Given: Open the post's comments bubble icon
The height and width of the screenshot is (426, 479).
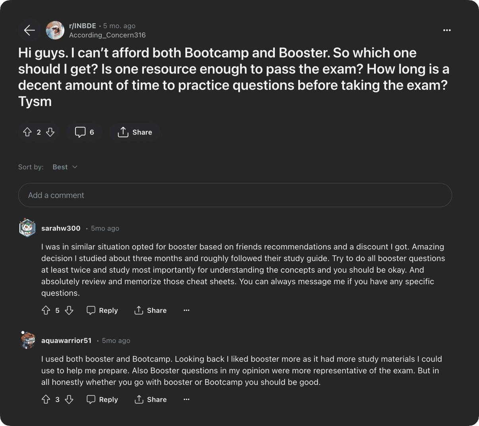Looking at the screenshot, I should (81, 132).
